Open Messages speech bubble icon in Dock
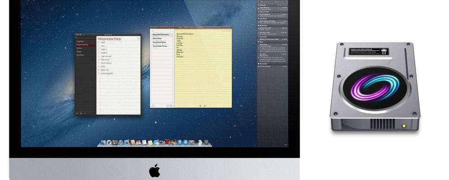This screenshot has width=449, height=180. tap(156, 142)
